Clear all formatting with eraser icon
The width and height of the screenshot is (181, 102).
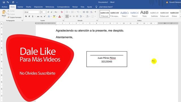tap(62, 12)
